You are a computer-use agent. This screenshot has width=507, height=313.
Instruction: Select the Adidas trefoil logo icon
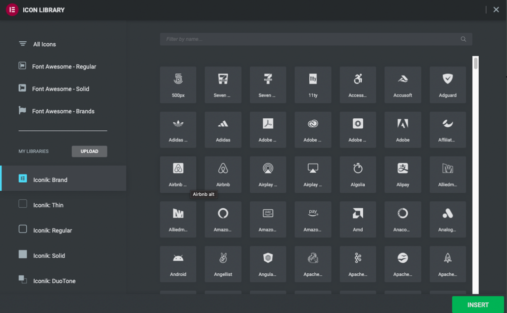(x=178, y=130)
